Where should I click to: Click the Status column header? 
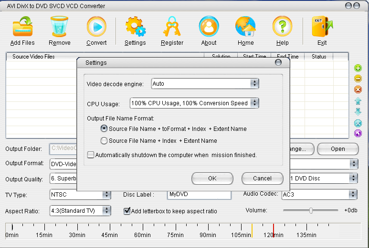[x=319, y=57]
